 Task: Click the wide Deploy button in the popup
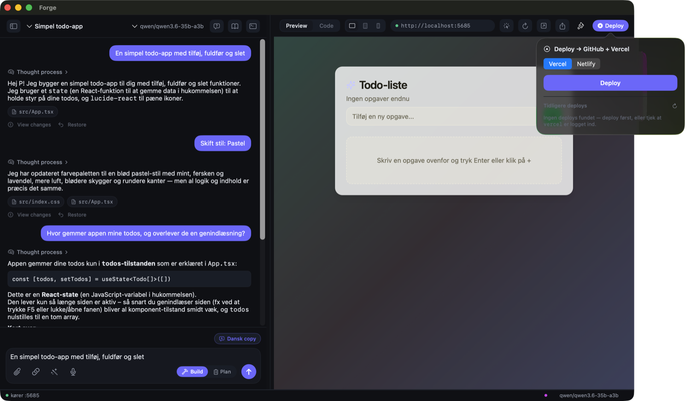pyautogui.click(x=610, y=83)
